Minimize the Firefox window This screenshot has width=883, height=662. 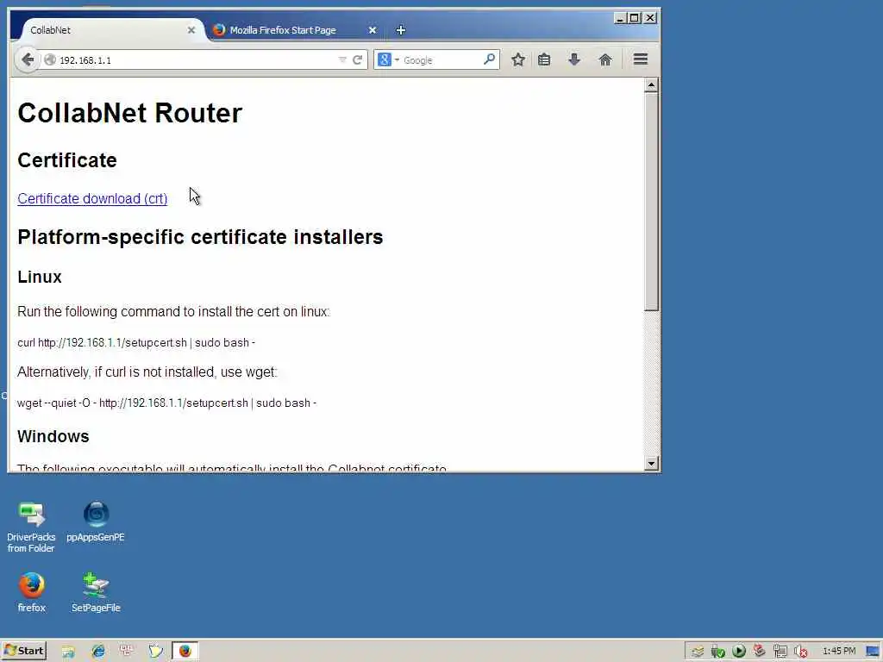620,18
